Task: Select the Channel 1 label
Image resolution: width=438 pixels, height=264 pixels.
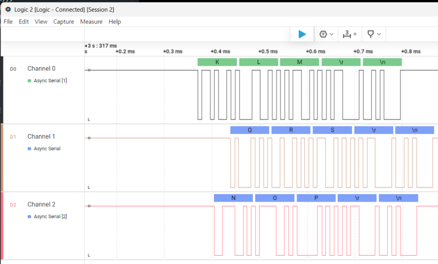Action: click(41, 136)
